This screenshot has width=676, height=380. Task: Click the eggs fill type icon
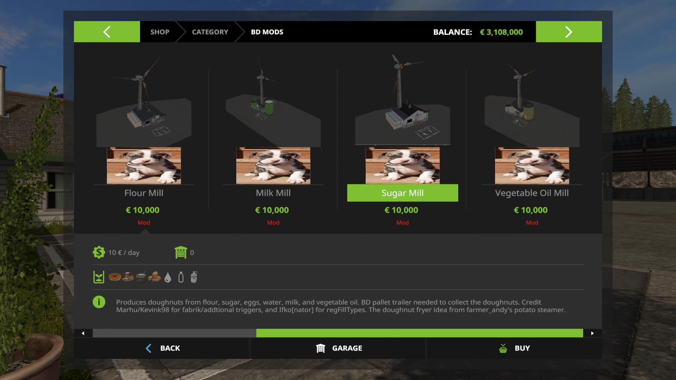[x=154, y=277]
